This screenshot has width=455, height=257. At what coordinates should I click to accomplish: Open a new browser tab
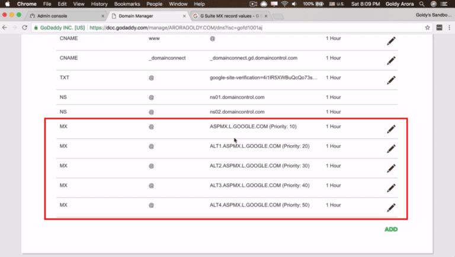[278, 17]
